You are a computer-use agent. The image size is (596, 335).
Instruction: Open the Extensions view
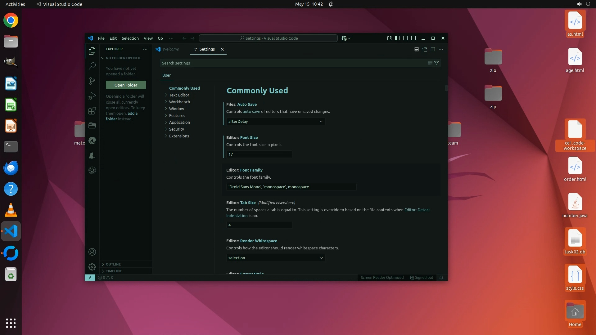[x=92, y=111]
